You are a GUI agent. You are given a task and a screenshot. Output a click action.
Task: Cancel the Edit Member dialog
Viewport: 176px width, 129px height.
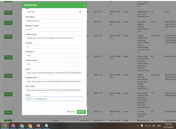coord(71,112)
